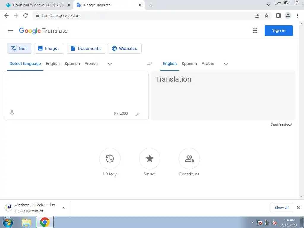Click the Chrome taskbar icon
Viewport: 304px width, 228px height.
pos(45,222)
